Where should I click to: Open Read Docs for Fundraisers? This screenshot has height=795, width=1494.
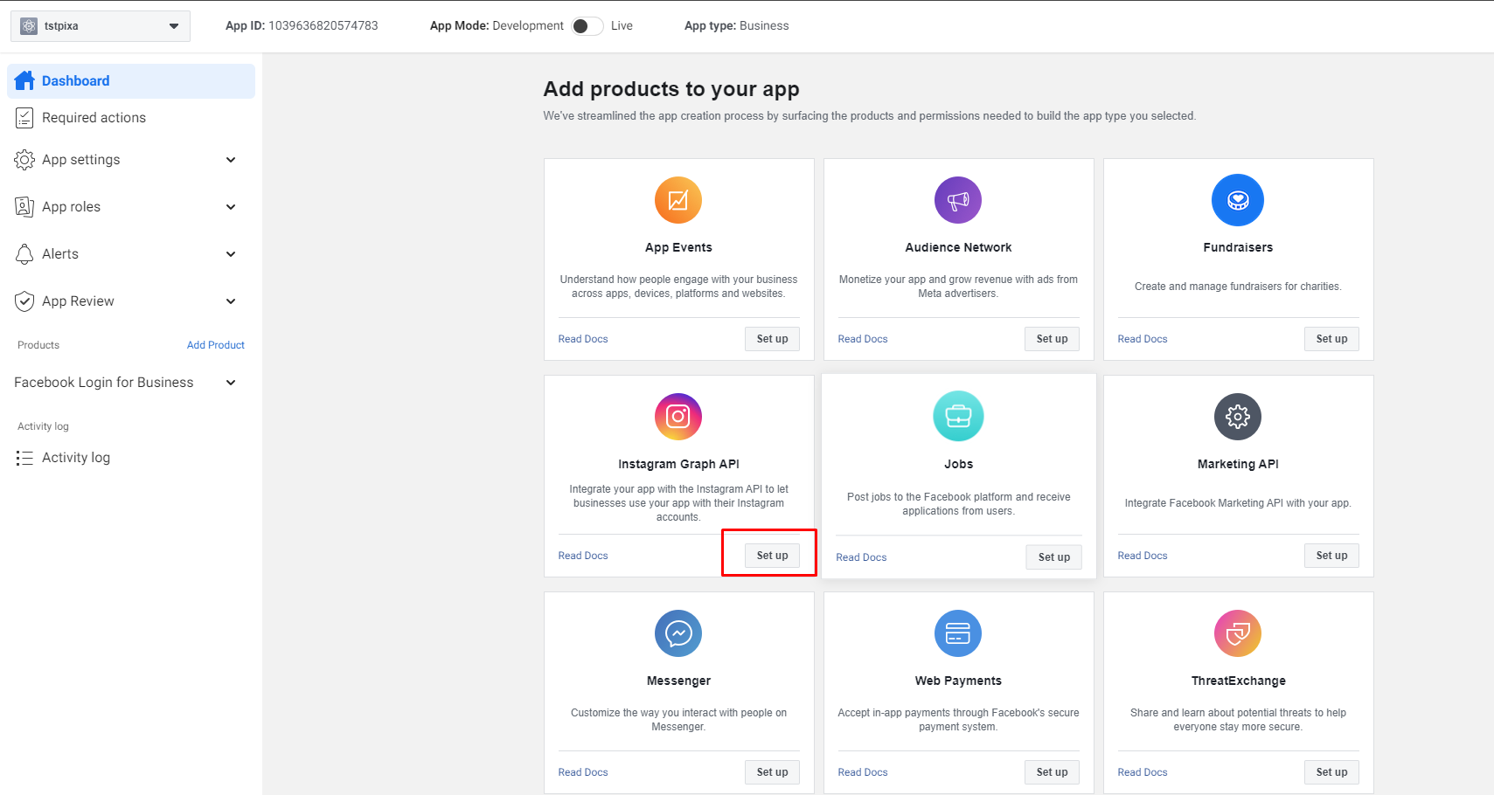[1143, 339]
